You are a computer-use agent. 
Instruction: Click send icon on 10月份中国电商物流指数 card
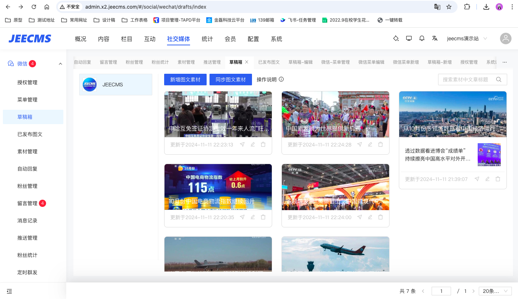click(x=242, y=217)
